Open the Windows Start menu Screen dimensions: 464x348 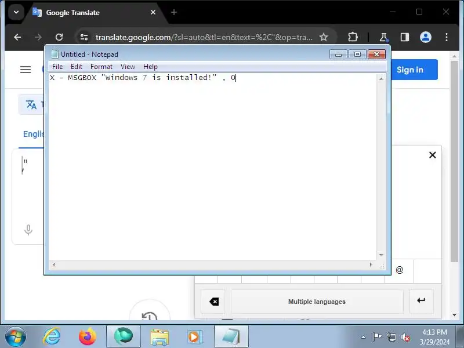coord(16,337)
